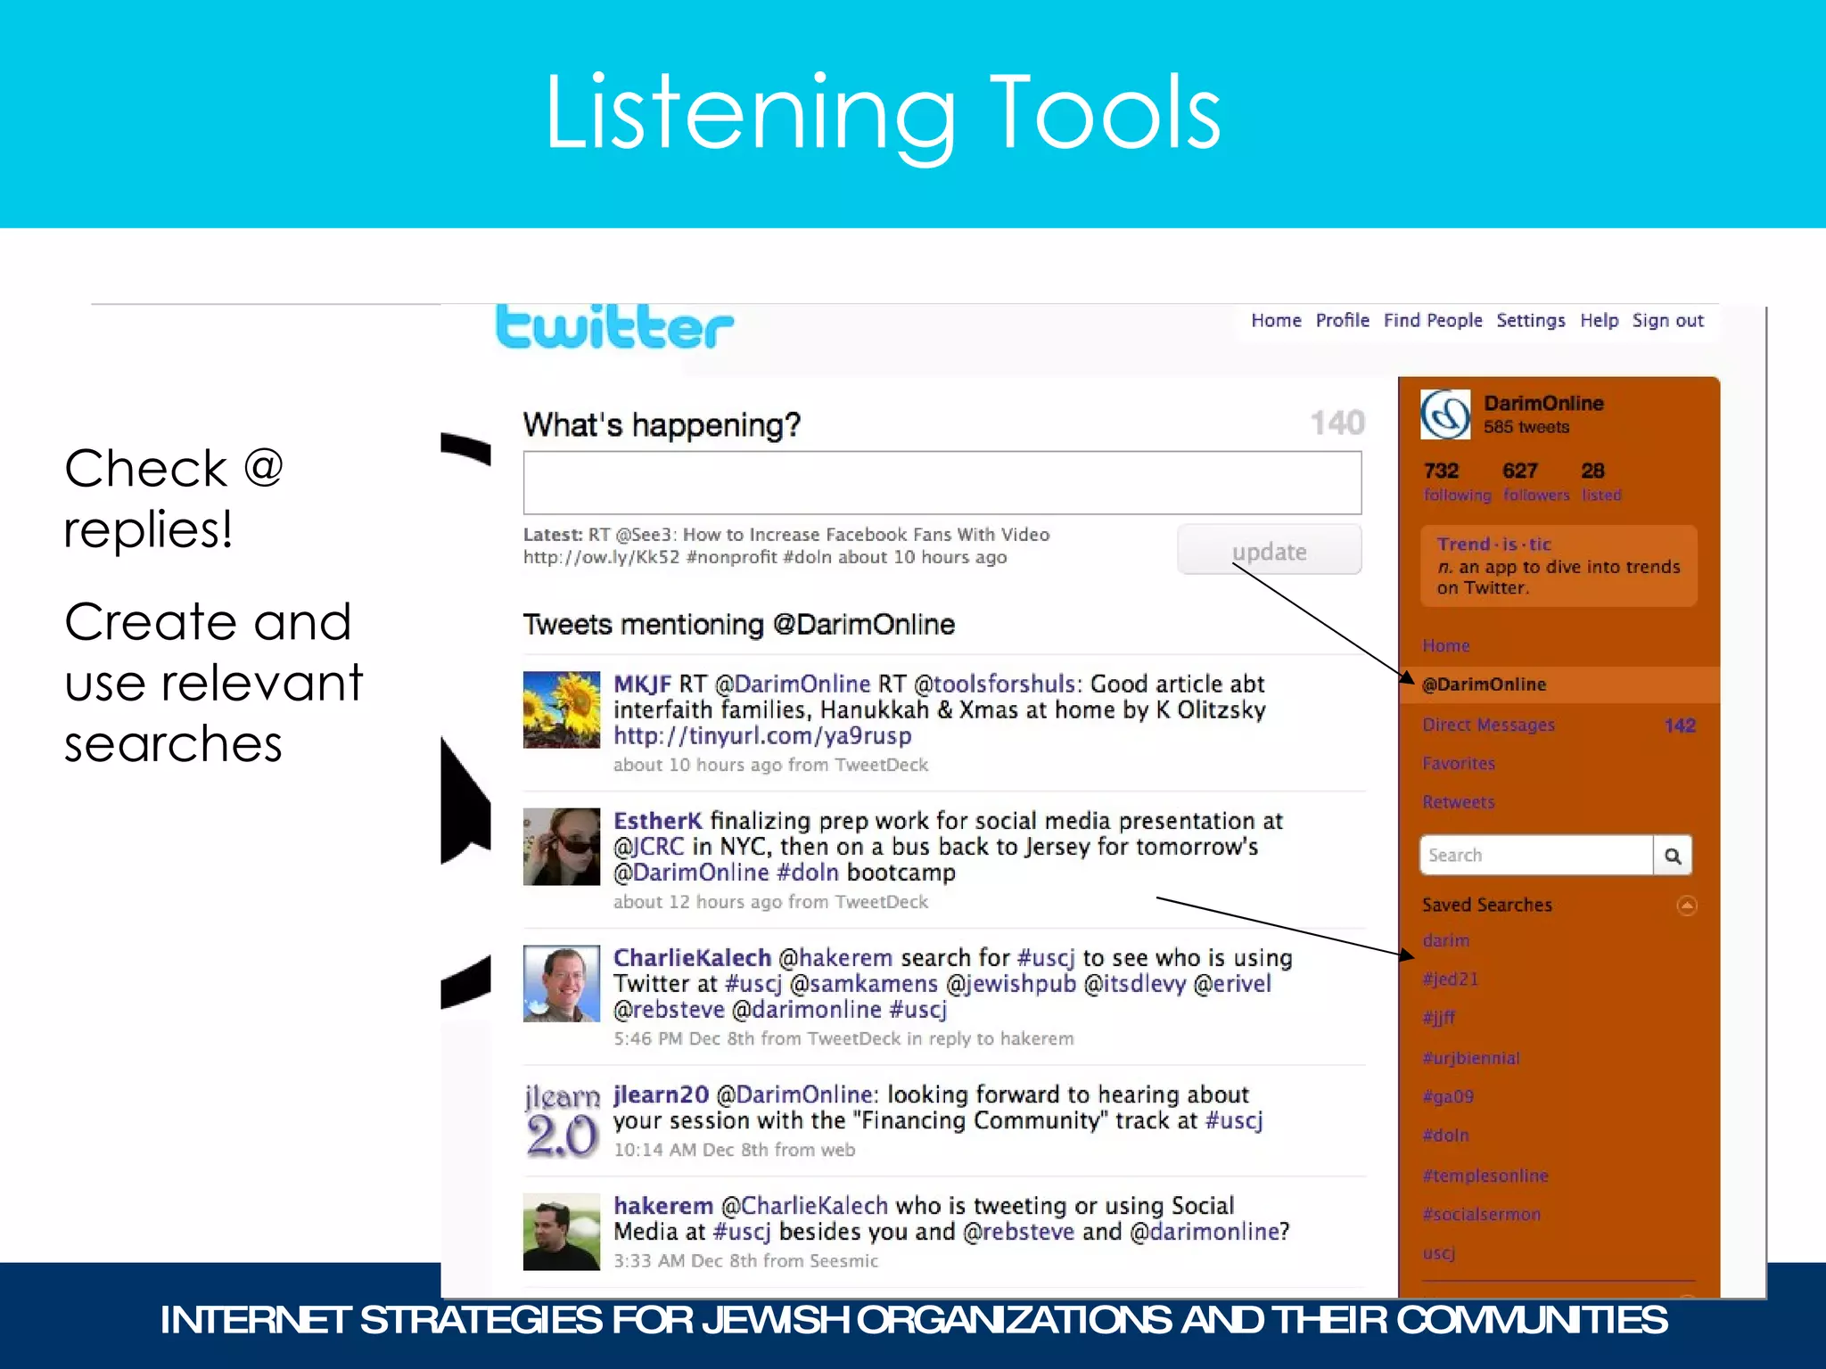
Task: Open the 627 followers count
Action: tap(1536, 481)
